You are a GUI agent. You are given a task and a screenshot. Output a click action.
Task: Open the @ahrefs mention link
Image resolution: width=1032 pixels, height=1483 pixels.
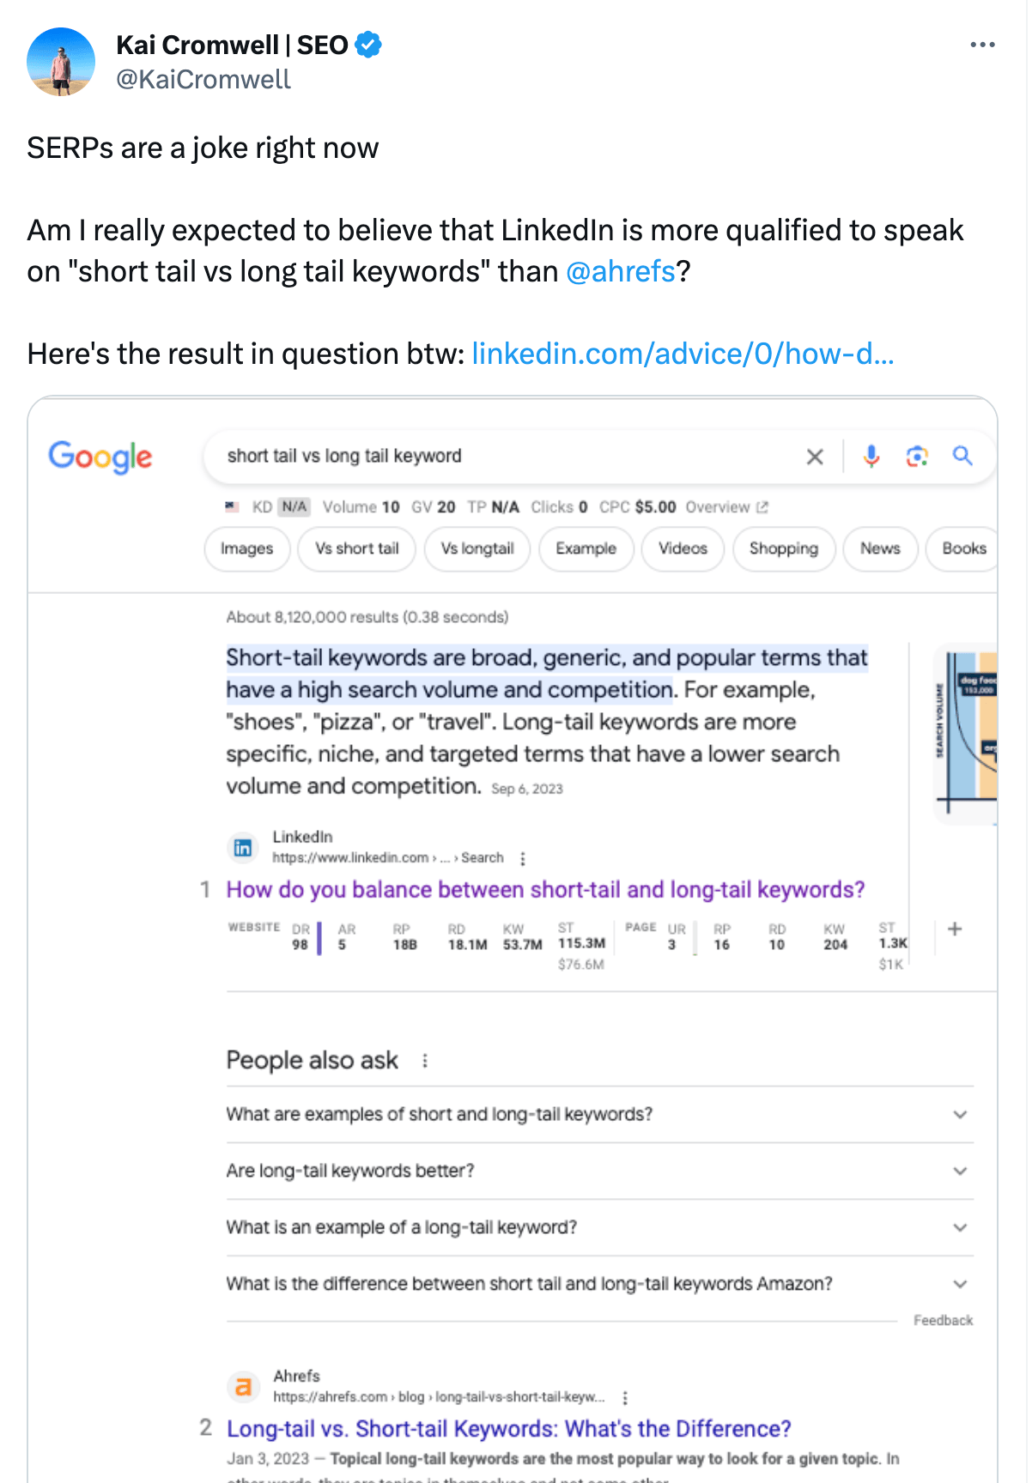coord(621,271)
